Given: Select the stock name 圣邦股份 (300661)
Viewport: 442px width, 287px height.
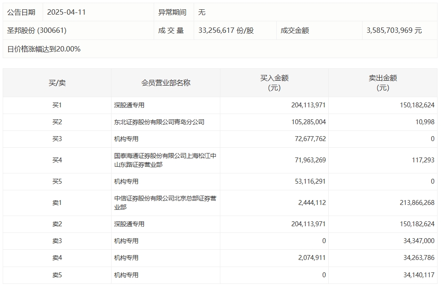Looking at the screenshot, I should click(x=37, y=31).
